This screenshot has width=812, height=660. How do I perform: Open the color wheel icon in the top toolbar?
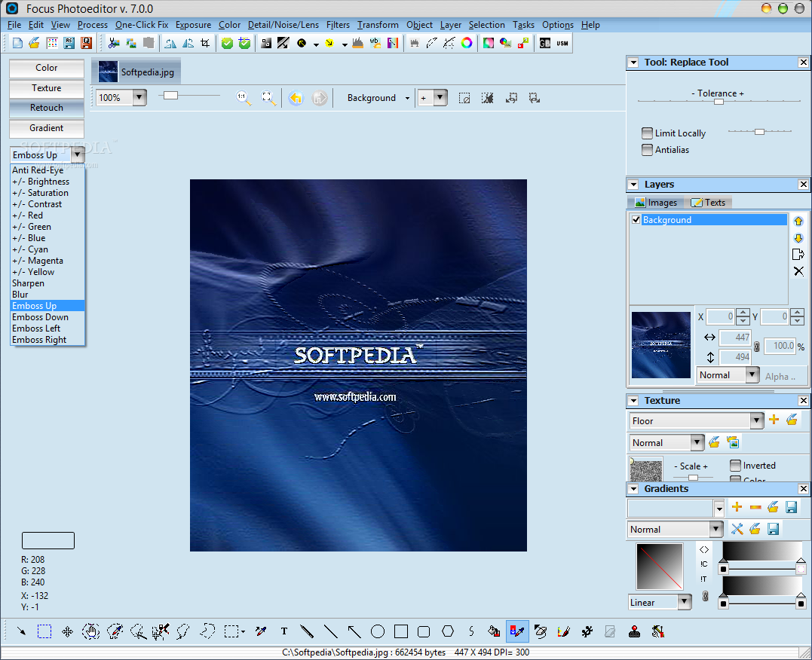point(467,43)
